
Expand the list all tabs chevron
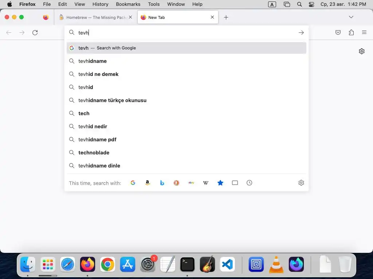[351, 17]
